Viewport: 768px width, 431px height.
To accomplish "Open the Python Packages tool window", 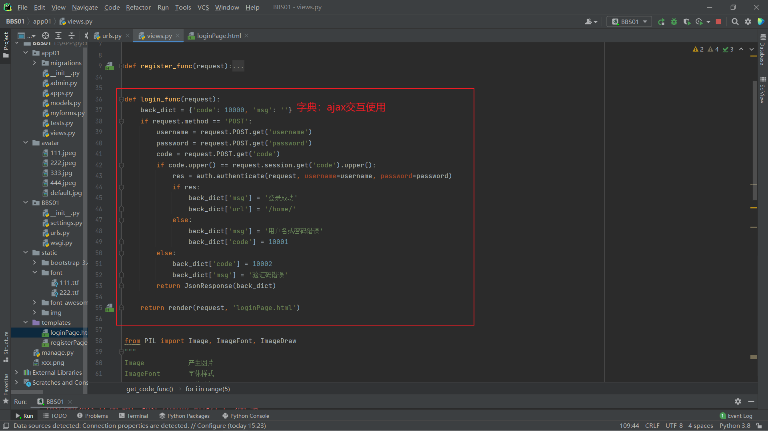I will pyautogui.click(x=184, y=416).
